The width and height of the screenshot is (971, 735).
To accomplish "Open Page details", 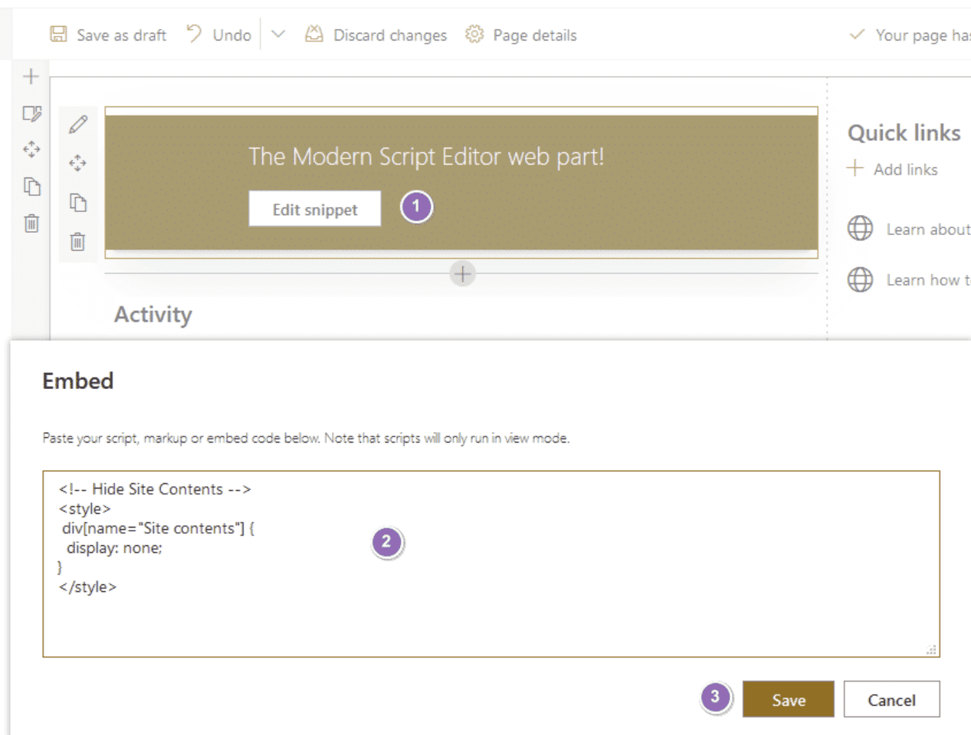I will click(x=521, y=35).
